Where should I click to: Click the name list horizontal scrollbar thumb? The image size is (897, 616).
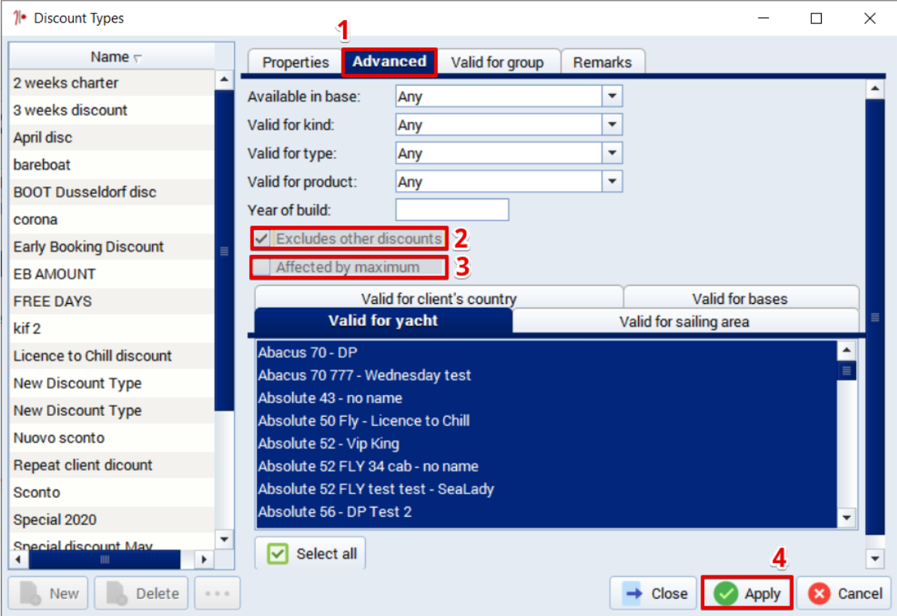[105, 559]
